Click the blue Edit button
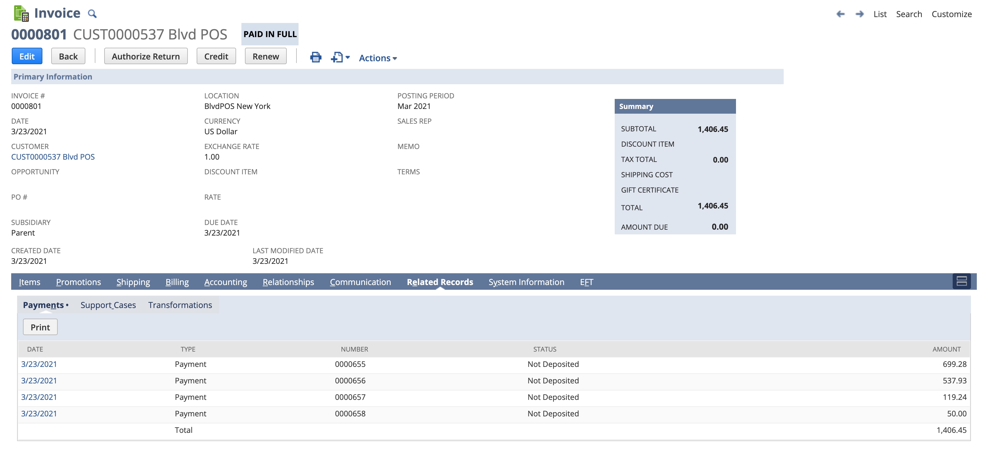988x457 pixels. [27, 57]
